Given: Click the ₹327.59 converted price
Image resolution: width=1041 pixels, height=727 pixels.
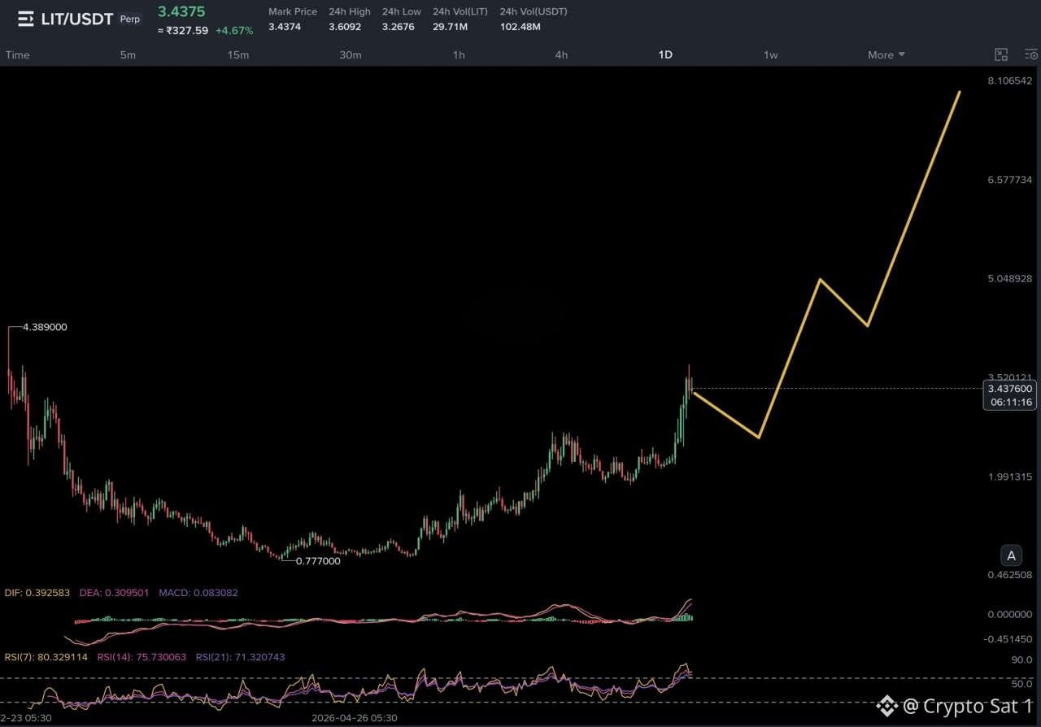Looking at the screenshot, I should click(183, 30).
